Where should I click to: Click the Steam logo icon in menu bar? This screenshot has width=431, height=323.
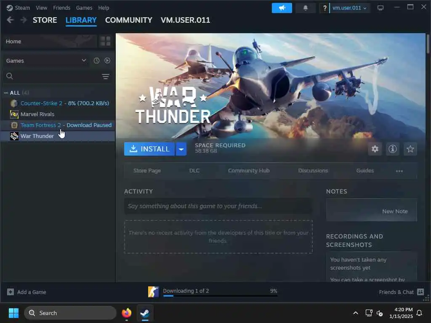10,8
